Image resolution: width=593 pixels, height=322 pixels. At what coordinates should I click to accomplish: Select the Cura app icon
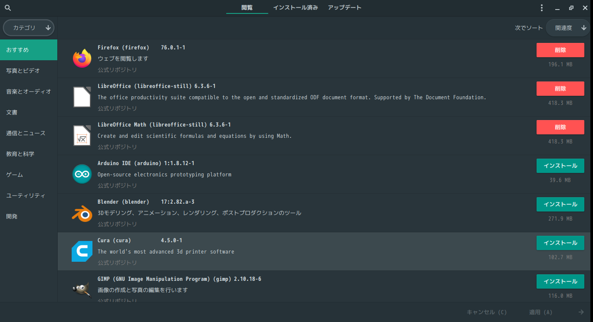82,251
